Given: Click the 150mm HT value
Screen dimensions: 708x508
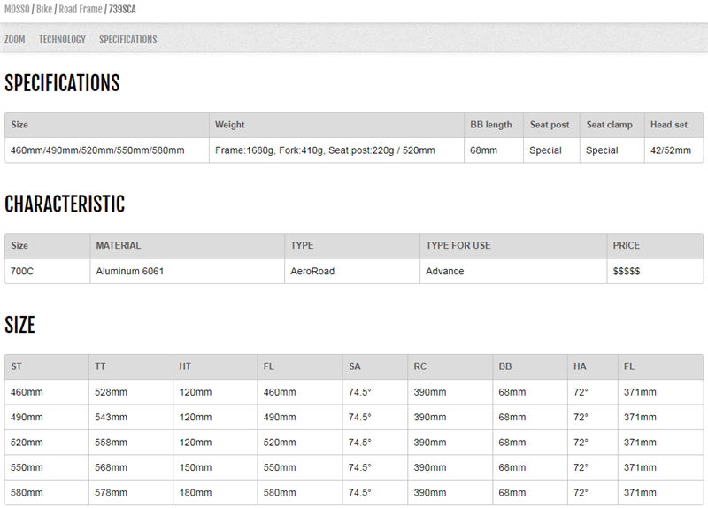Looking at the screenshot, I should click(x=215, y=467).
